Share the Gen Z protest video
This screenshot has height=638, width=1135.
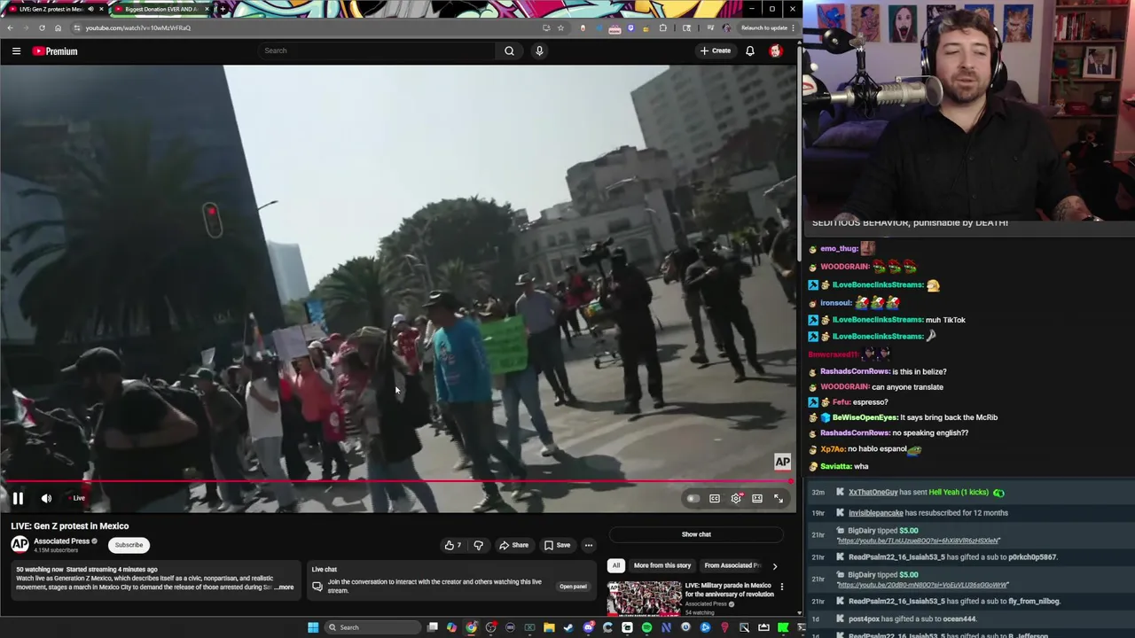click(x=513, y=545)
